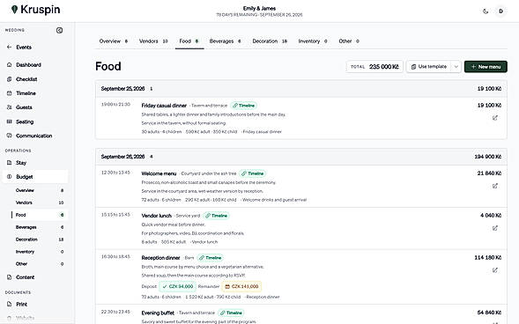This screenshot has width=519, height=324.
Task: Toggle dark mode moon icon
Action: pyautogui.click(x=486, y=11)
